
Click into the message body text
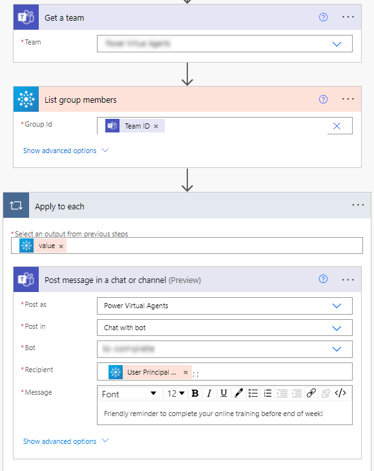click(213, 413)
